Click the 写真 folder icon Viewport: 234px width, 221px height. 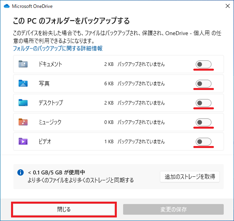tap(23, 83)
